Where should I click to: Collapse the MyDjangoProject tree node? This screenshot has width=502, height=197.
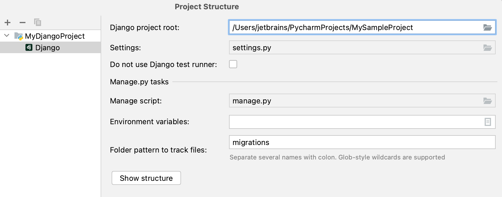coord(7,36)
